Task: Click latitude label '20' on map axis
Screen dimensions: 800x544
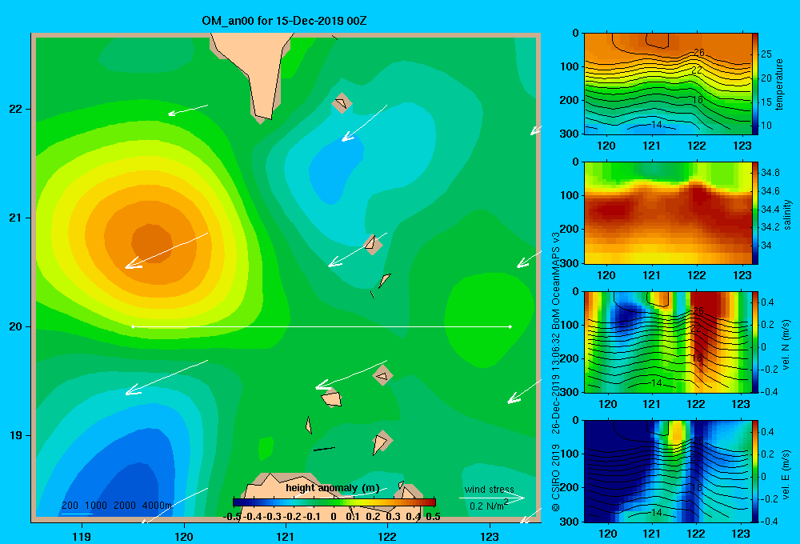Action: point(16,326)
